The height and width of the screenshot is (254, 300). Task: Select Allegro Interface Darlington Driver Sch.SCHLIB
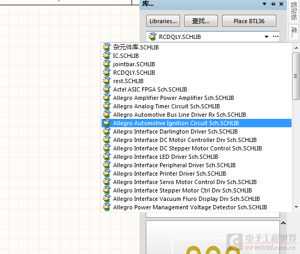pos(196,131)
